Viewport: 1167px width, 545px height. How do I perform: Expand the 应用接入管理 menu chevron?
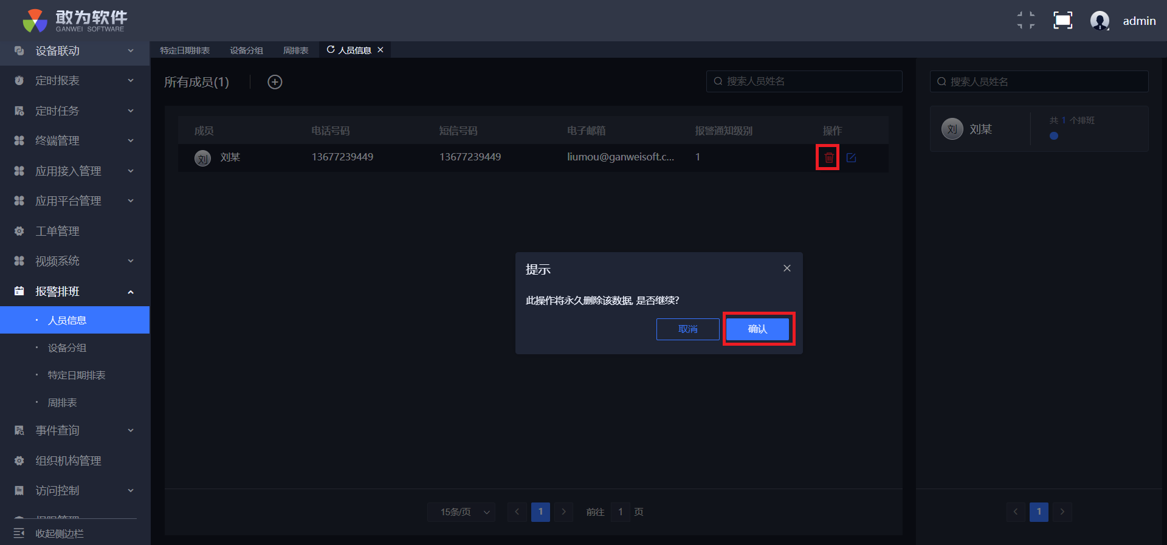tap(131, 171)
